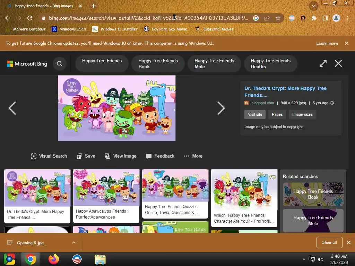Click Show all downloads
This screenshot has height=266, width=355.
(329, 242)
